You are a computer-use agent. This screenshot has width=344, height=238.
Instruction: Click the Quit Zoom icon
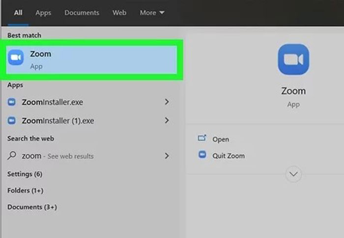tap(202, 155)
